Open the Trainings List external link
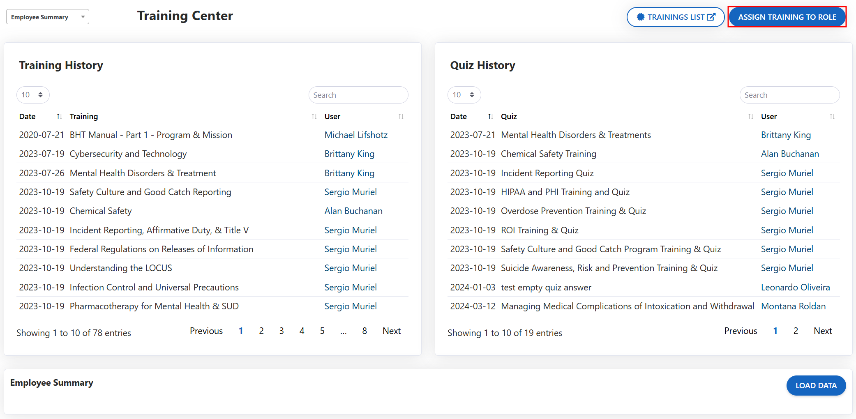This screenshot has height=419, width=856. point(675,17)
